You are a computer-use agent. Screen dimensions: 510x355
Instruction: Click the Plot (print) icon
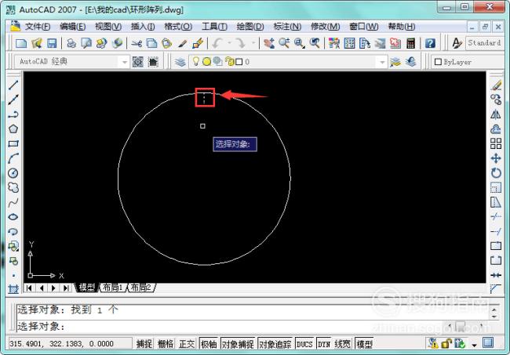pos(71,43)
